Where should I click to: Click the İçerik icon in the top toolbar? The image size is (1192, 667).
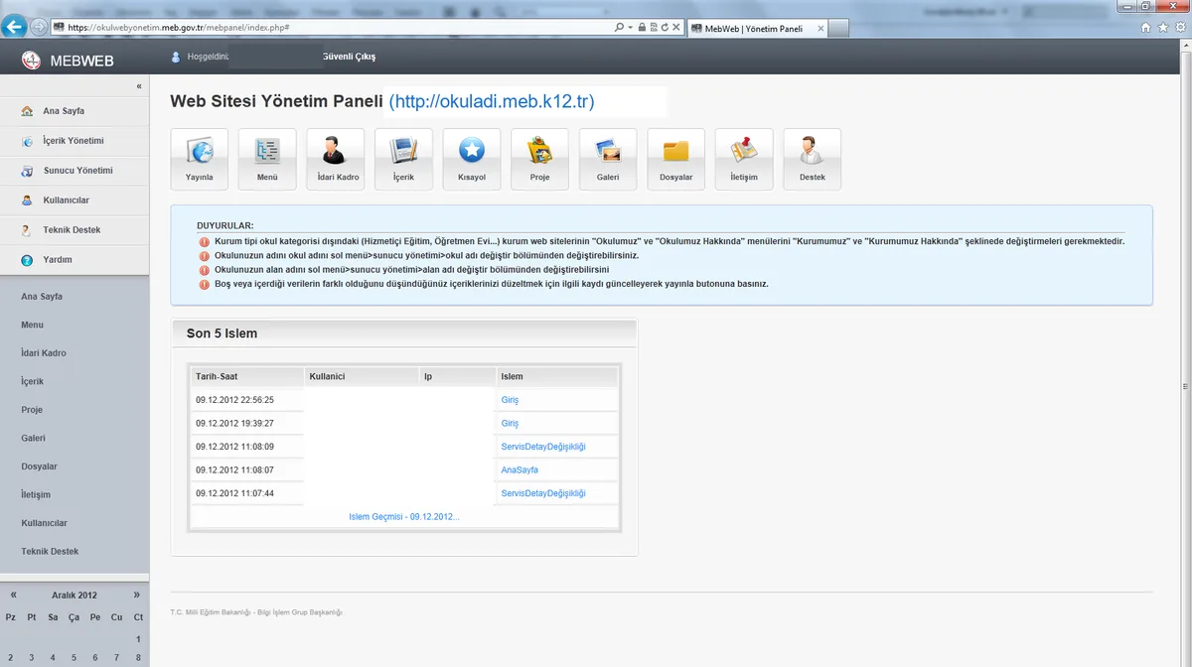click(x=403, y=159)
